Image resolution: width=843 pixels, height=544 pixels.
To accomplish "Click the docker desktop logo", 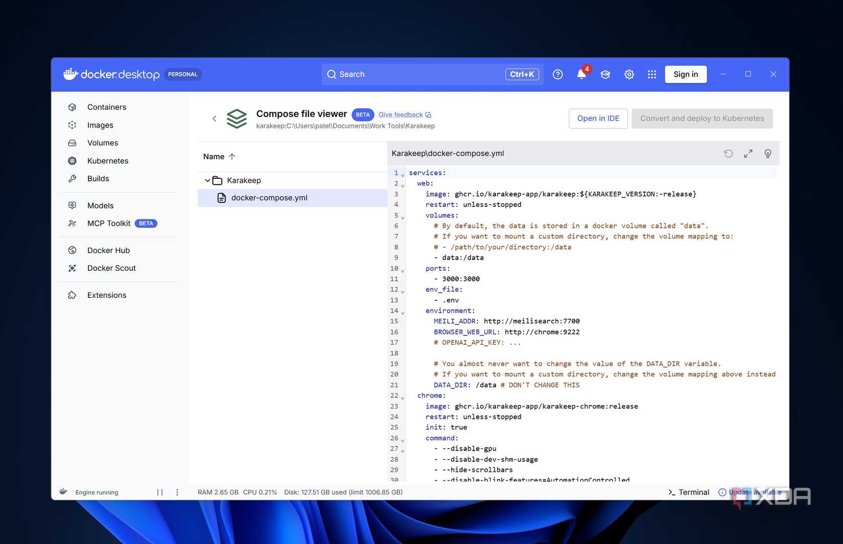I will tap(111, 75).
